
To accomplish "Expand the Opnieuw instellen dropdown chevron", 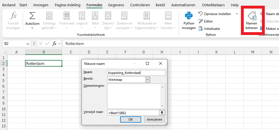I will pyautogui.click(x=237, y=14).
